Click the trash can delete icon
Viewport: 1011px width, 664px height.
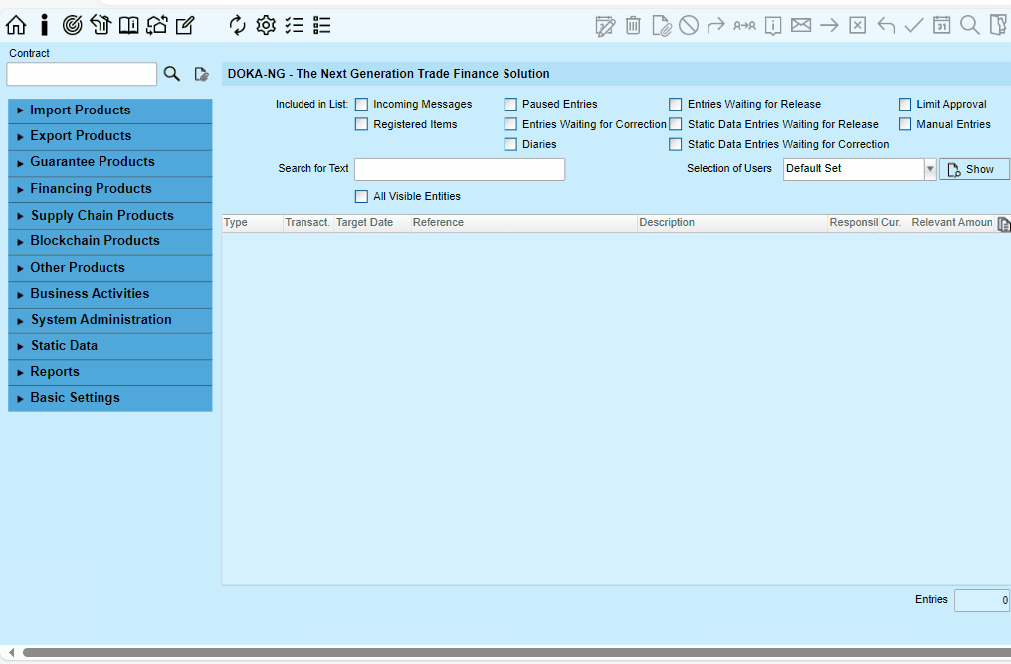point(633,25)
